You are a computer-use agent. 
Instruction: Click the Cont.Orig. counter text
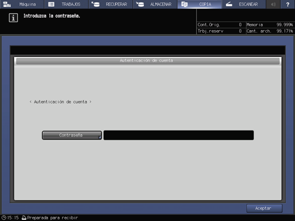coord(209,24)
